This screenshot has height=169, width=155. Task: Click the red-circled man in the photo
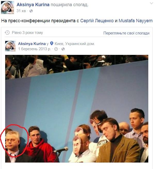(x=12, y=141)
